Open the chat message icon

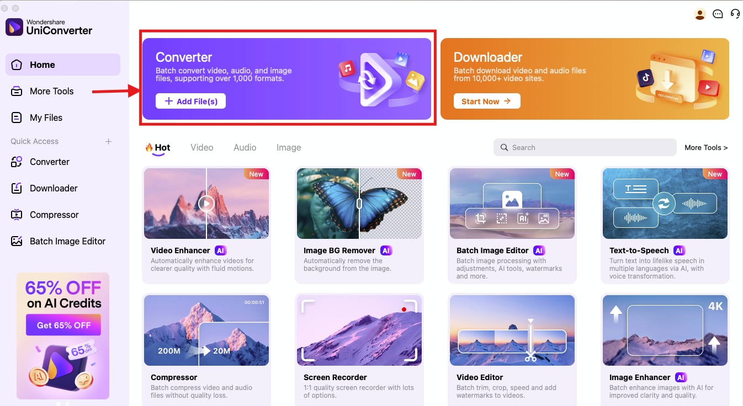click(x=718, y=14)
